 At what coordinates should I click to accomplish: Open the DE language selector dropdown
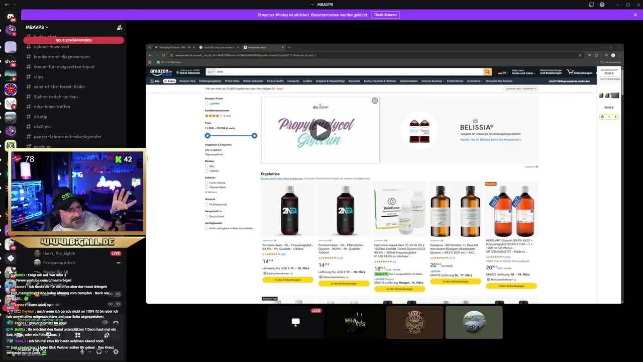pos(503,72)
